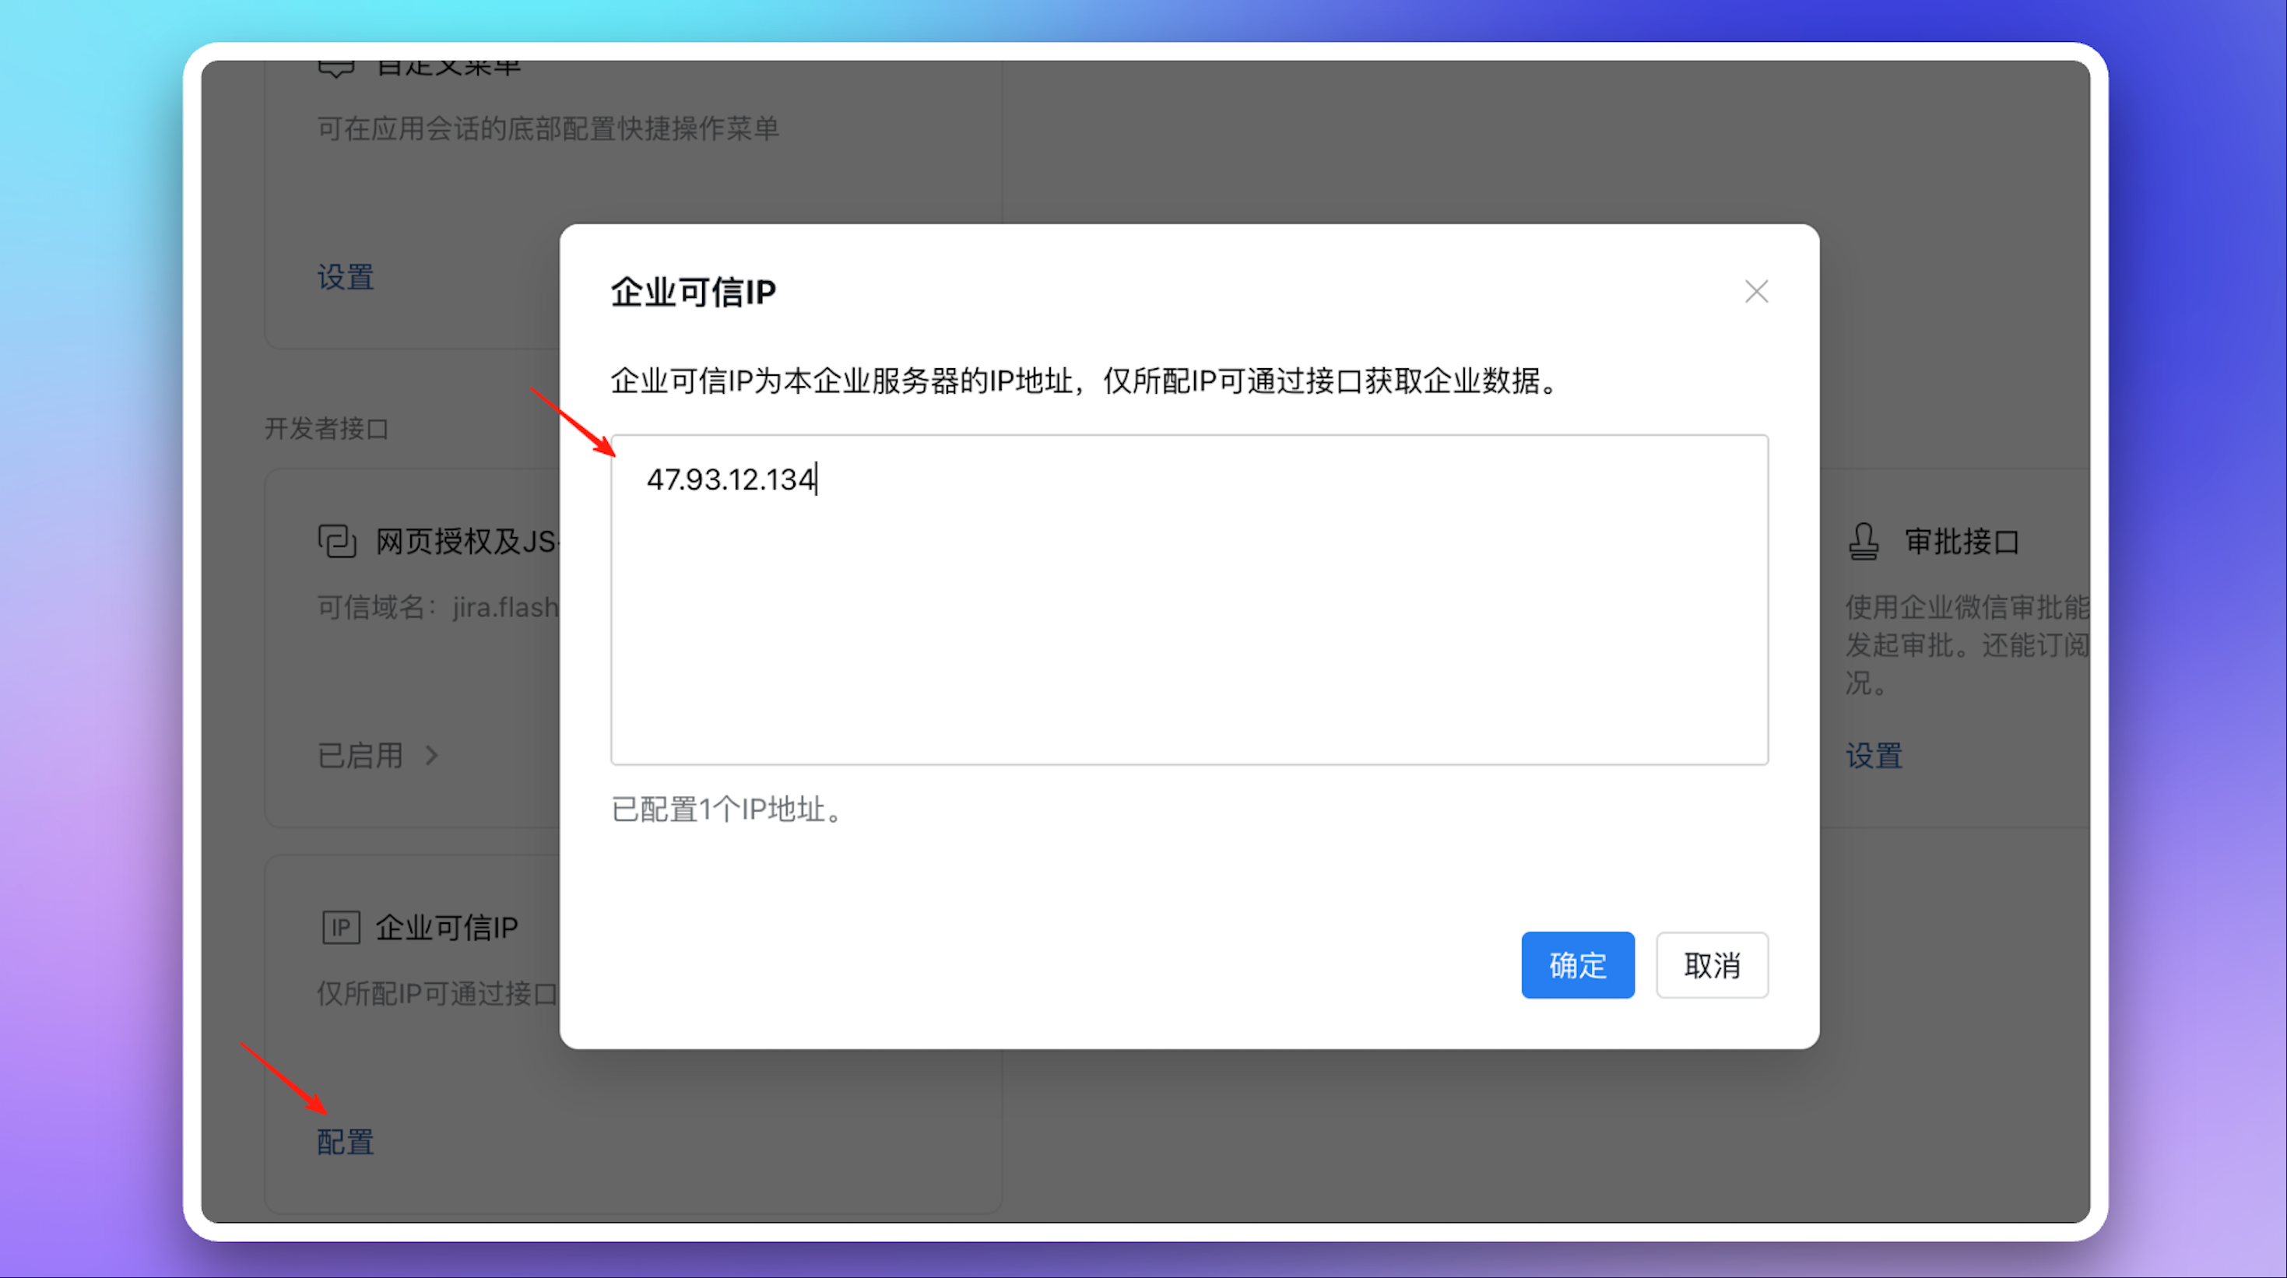Click the overlapping squares icon for 网页授权
This screenshot has width=2287, height=1278.
coord(337,540)
